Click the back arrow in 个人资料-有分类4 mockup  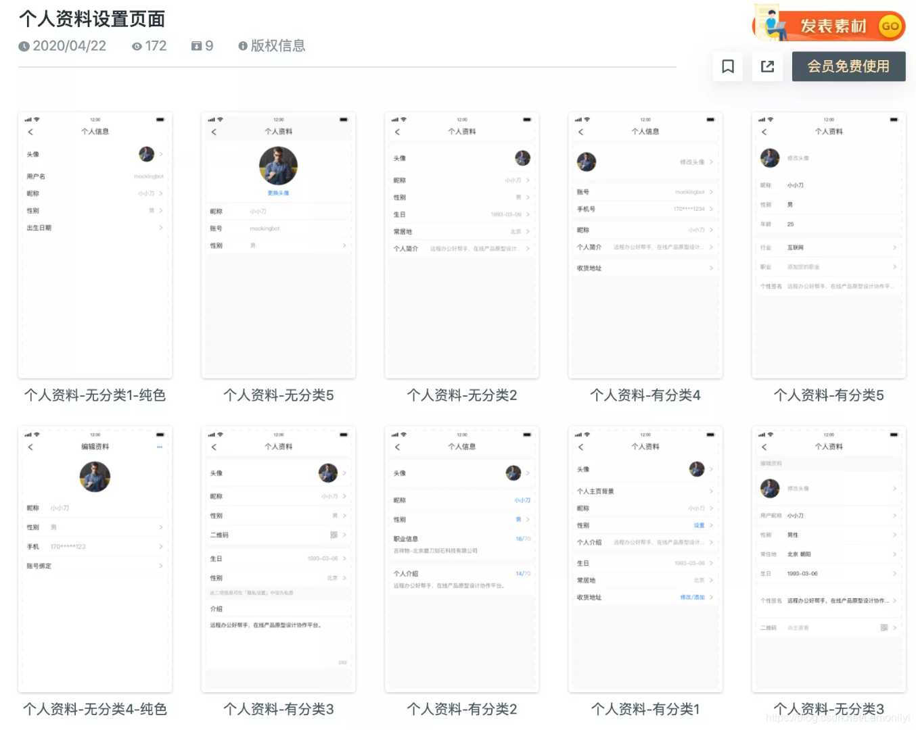point(580,132)
